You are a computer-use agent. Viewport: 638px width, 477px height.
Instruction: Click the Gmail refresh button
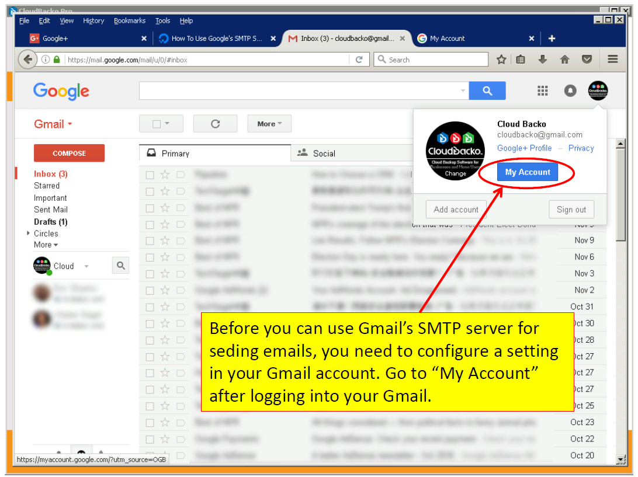click(215, 124)
